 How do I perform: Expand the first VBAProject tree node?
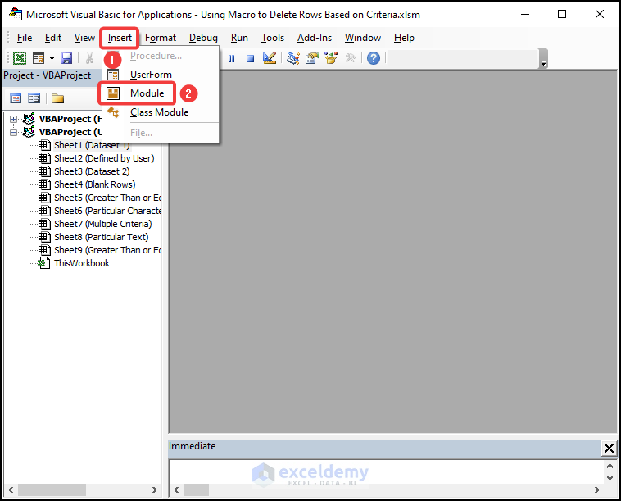(13, 119)
